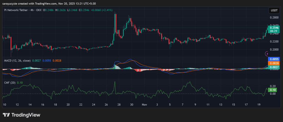
Task: Click date axis label 3
Action: 157,105
